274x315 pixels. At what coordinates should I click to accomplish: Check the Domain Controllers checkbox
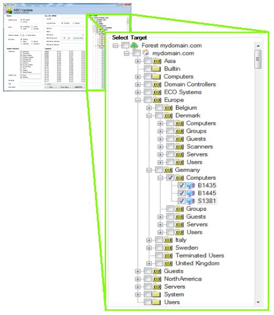pyautogui.click(x=148, y=84)
